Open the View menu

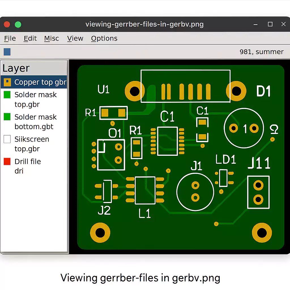(75, 38)
